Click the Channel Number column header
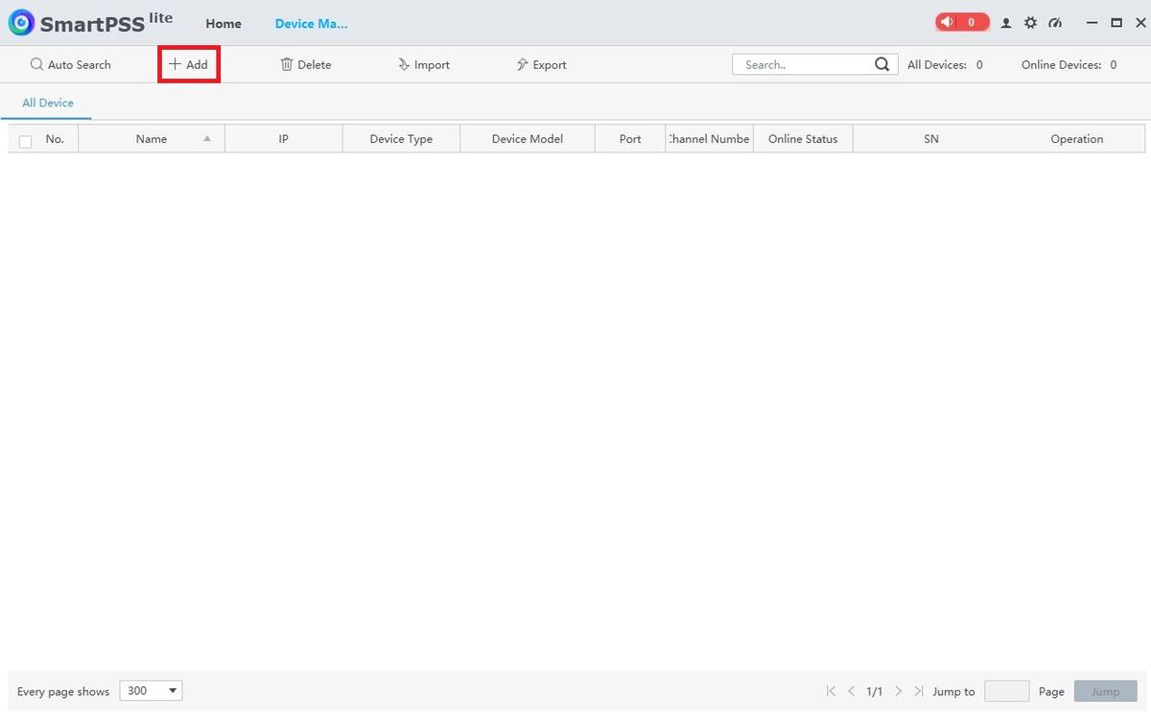The image size is (1151, 719). pyautogui.click(x=709, y=139)
